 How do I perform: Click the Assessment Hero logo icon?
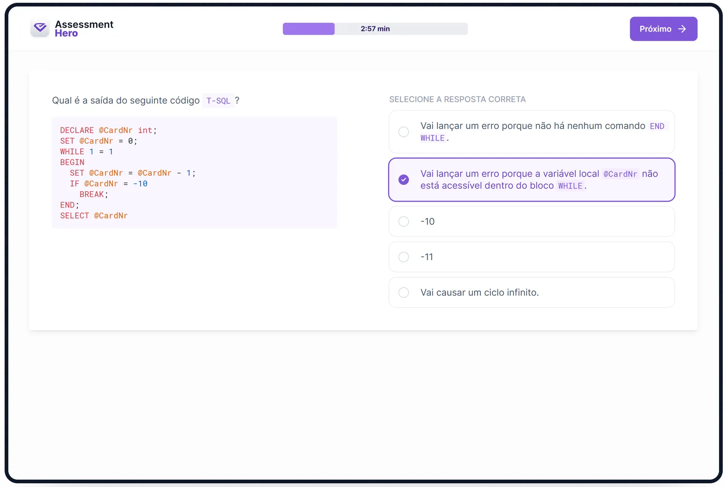[40, 29]
